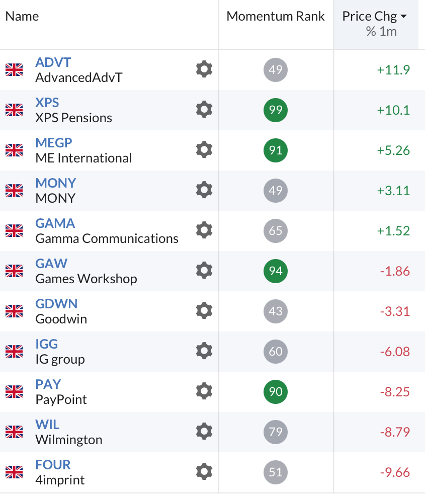Click the green 99 momentum rank badge
The height and width of the screenshot is (500, 425).
276,110
